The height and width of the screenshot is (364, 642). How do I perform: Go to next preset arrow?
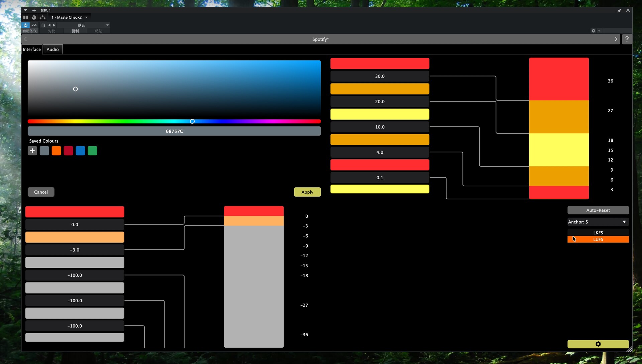[x=54, y=25]
